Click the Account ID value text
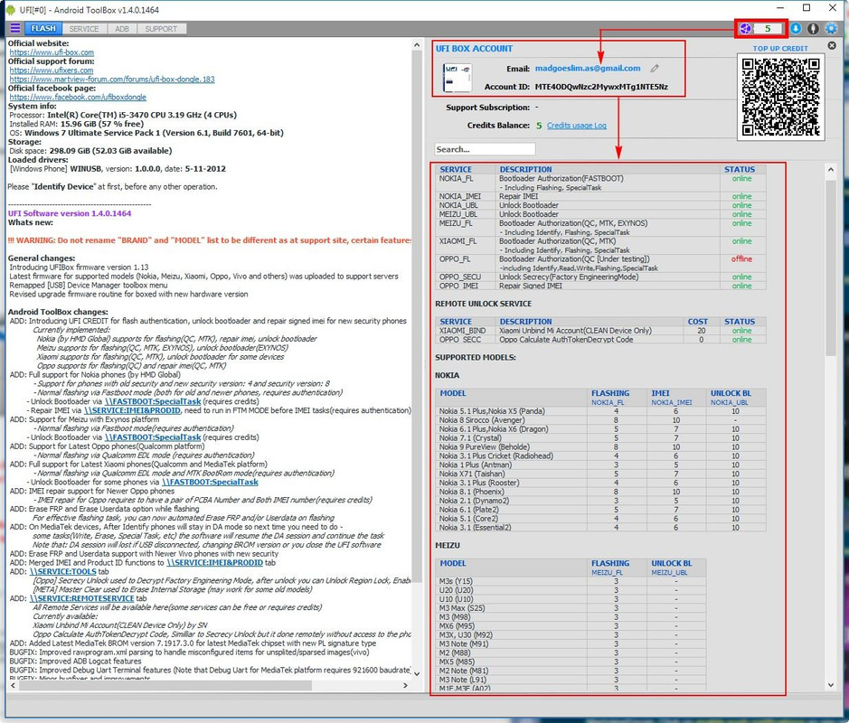This screenshot has height=723, width=849. (x=601, y=87)
